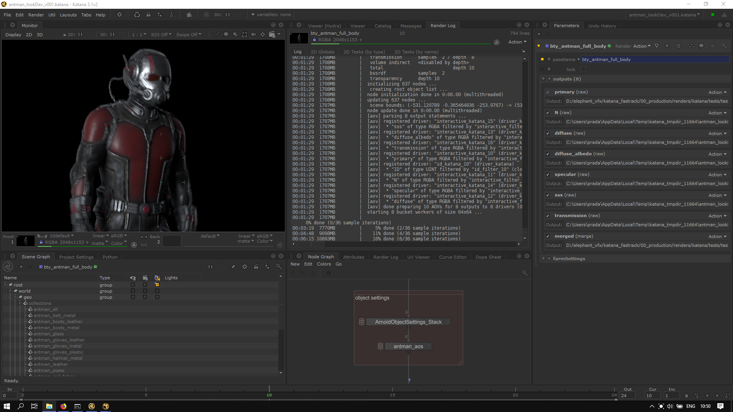The image size is (733, 412).
Task: Open the Render menu
Action: 36,14
